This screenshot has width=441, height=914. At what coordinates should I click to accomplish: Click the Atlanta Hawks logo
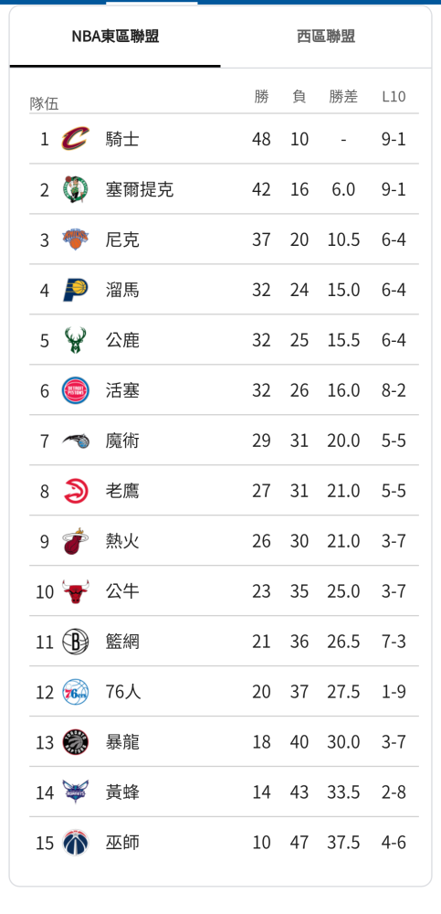[x=76, y=491]
